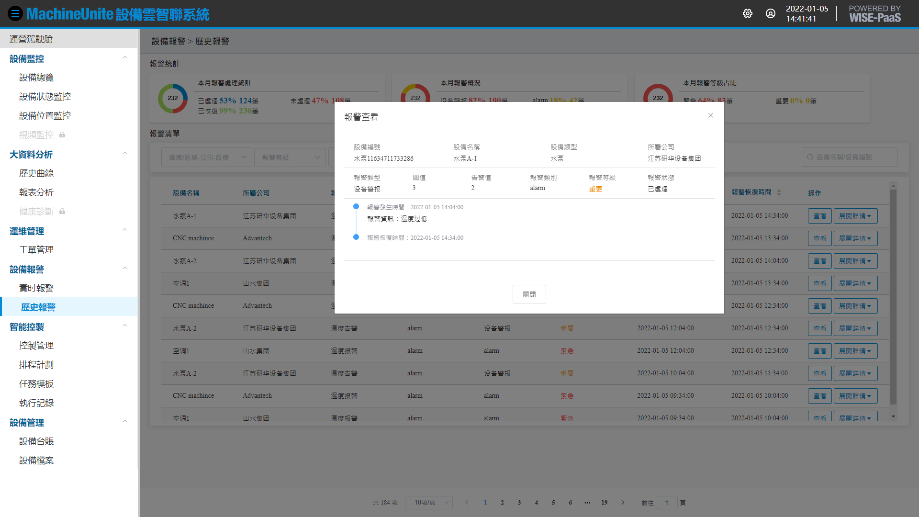
Task: Select 歷史曲線 menu item
Action: (x=36, y=173)
